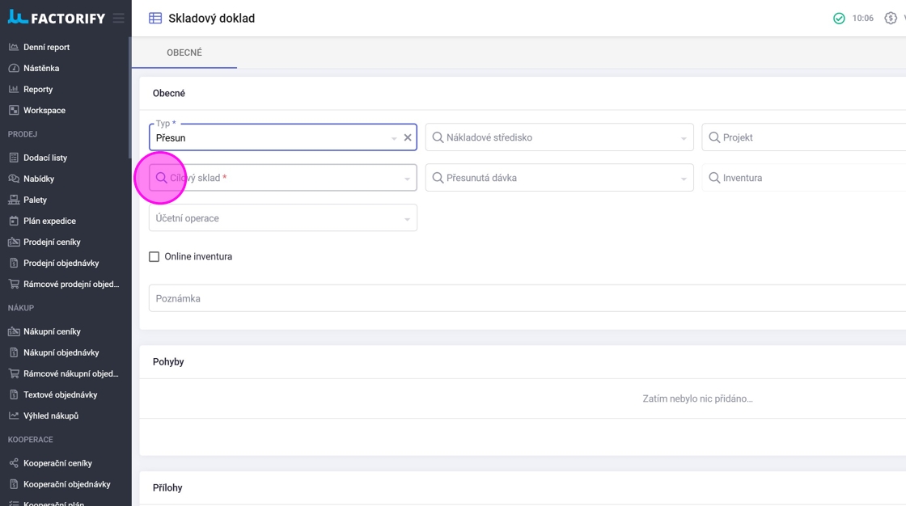The image size is (906, 506).
Task: Expand the Typ dropdown arrow
Action: tap(394, 138)
